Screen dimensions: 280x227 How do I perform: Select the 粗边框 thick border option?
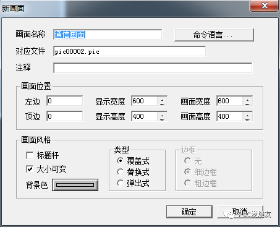pos(187,183)
